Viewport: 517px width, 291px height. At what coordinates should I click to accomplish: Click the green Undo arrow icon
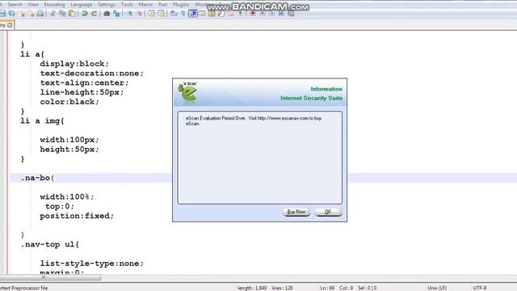(x=85, y=14)
